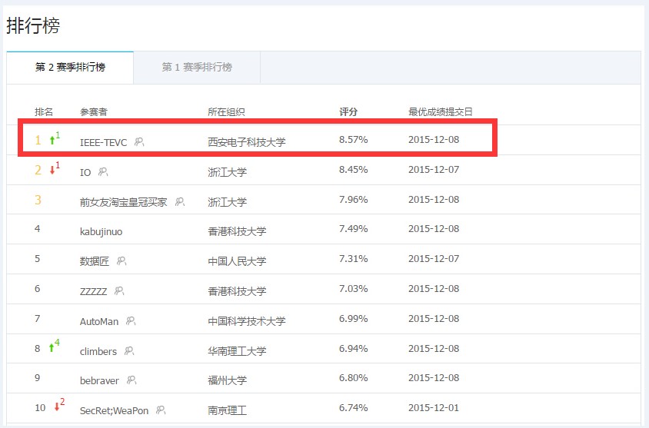Click organization 华南理工大学
Viewport: 649px width, 428px height.
click(237, 351)
